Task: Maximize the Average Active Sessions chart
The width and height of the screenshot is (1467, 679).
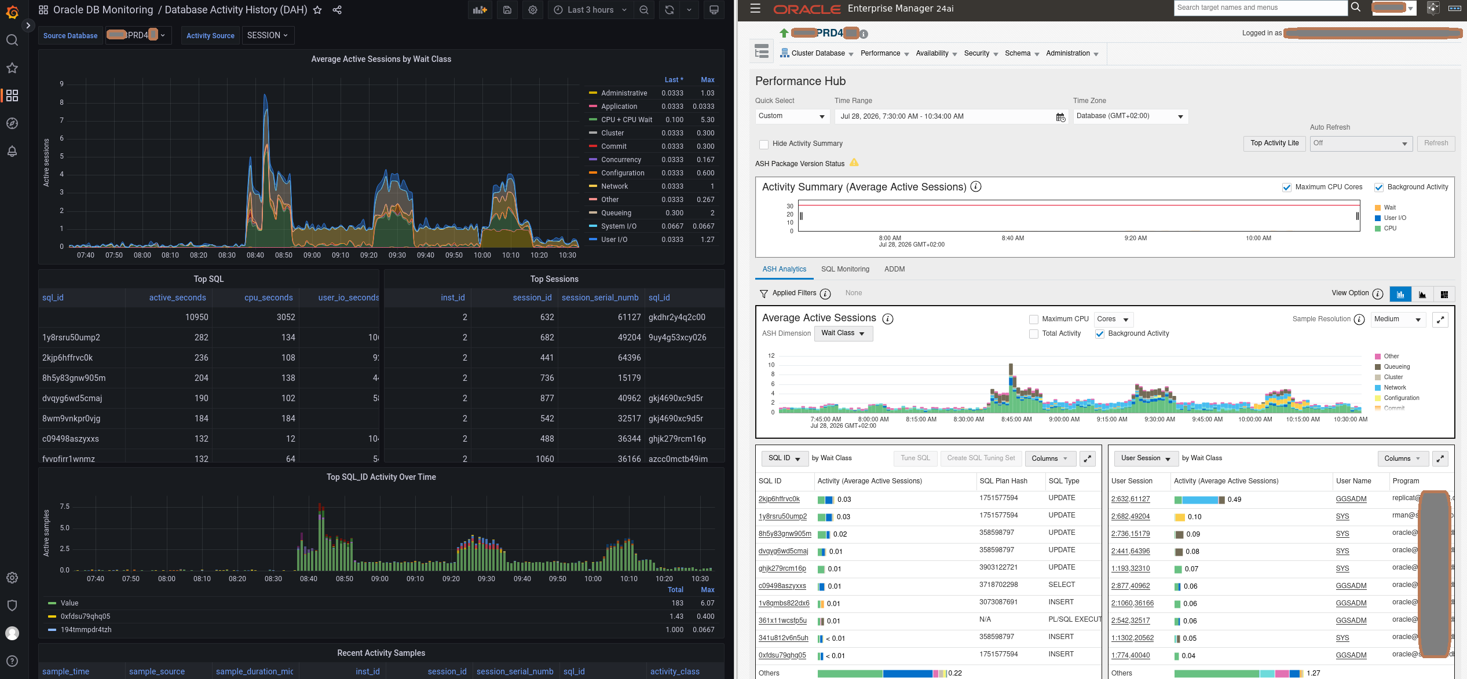Action: click(x=1440, y=320)
